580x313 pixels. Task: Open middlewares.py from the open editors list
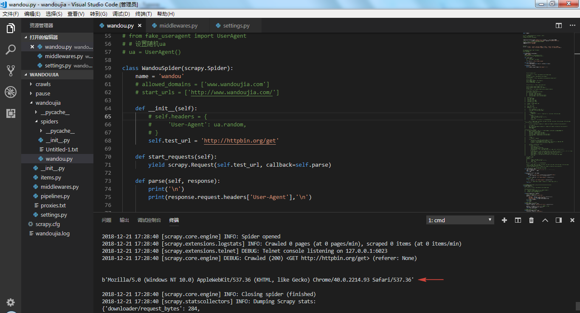57,56
